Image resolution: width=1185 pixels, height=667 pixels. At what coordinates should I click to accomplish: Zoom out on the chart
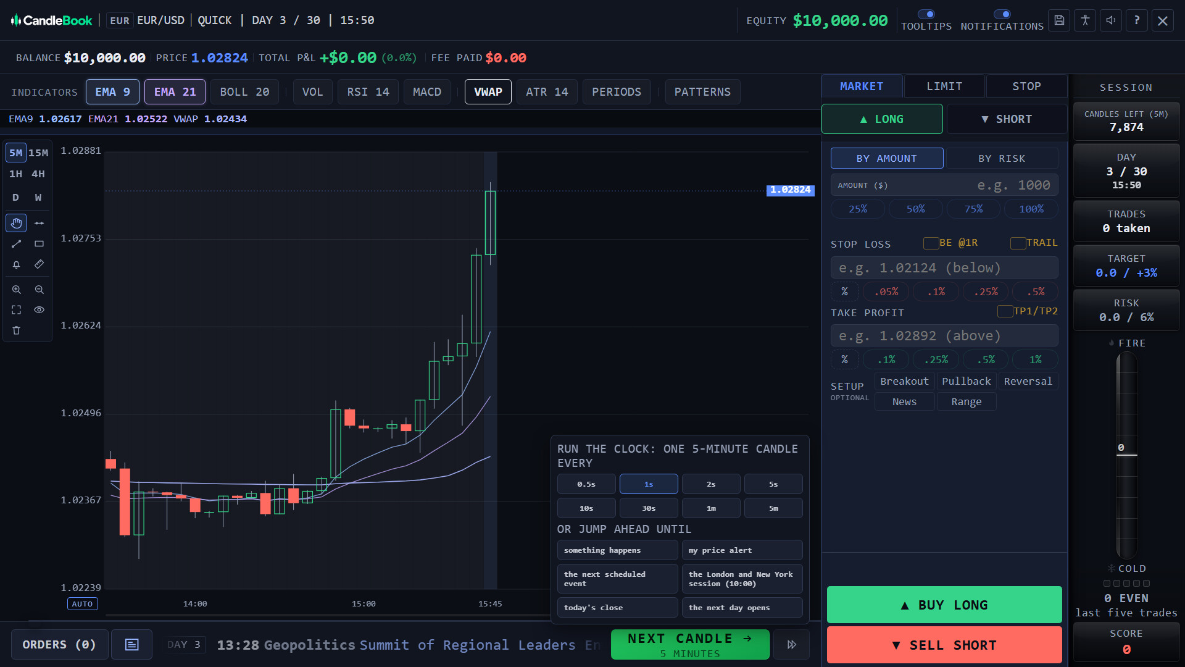pos(39,290)
